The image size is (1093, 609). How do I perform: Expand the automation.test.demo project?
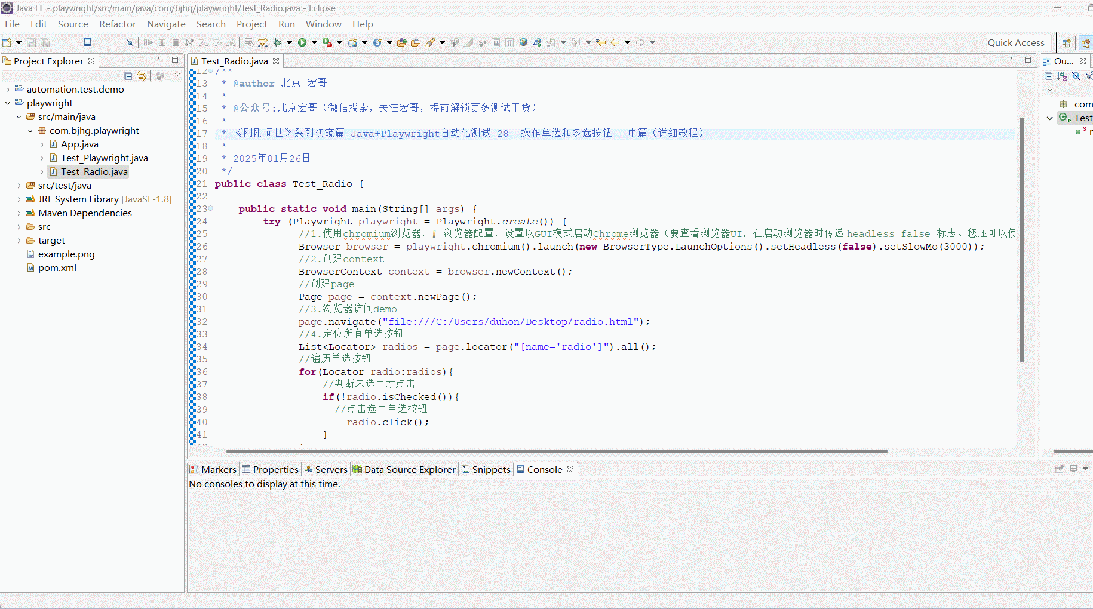pyautogui.click(x=7, y=90)
